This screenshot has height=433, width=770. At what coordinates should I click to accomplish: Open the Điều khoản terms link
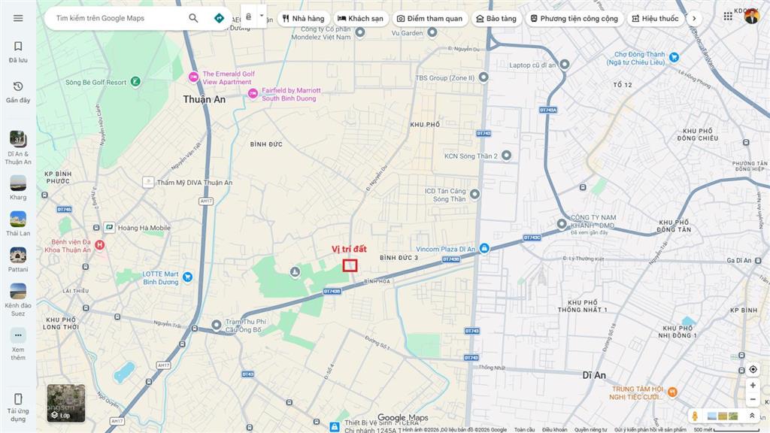click(x=554, y=429)
